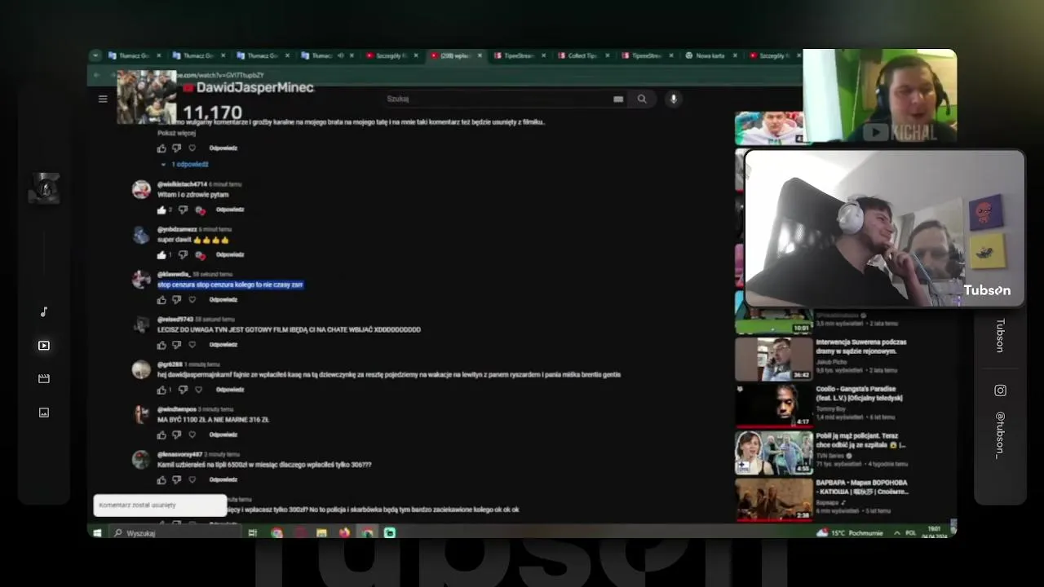Viewport: 1044px width, 587px height.
Task: Open the 15°C Pochmurnie weather widget
Action: coord(849,532)
